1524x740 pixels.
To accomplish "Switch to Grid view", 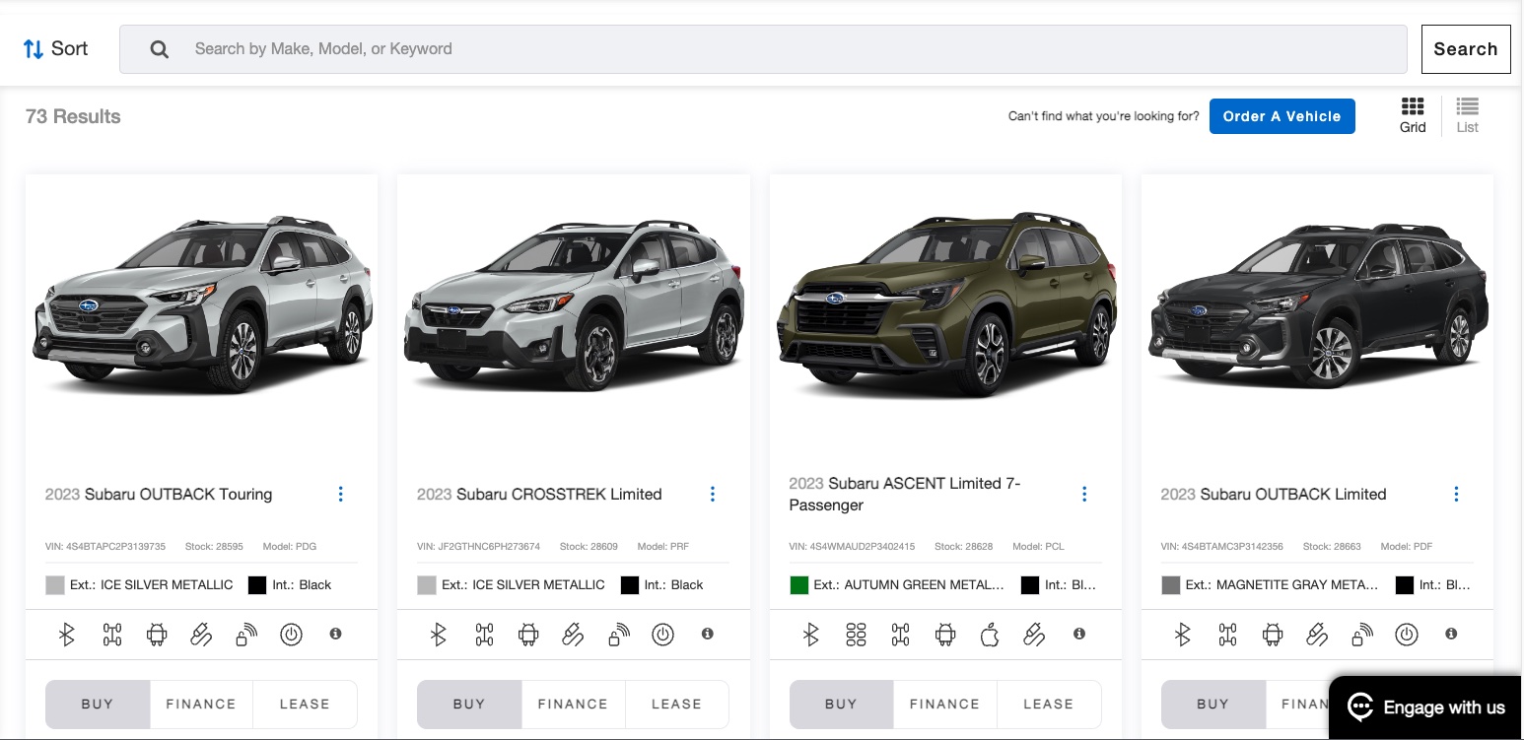I will (x=1413, y=115).
